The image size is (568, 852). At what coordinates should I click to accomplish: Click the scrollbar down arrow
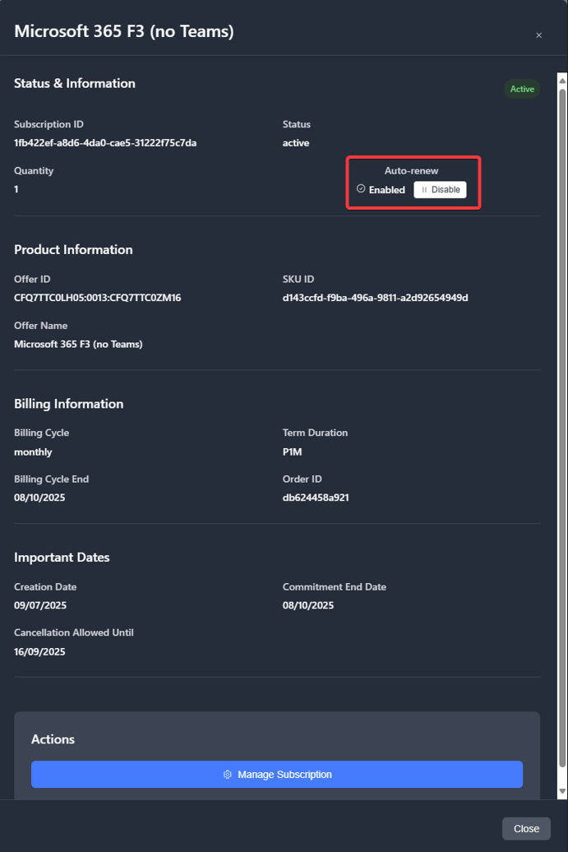click(562, 791)
